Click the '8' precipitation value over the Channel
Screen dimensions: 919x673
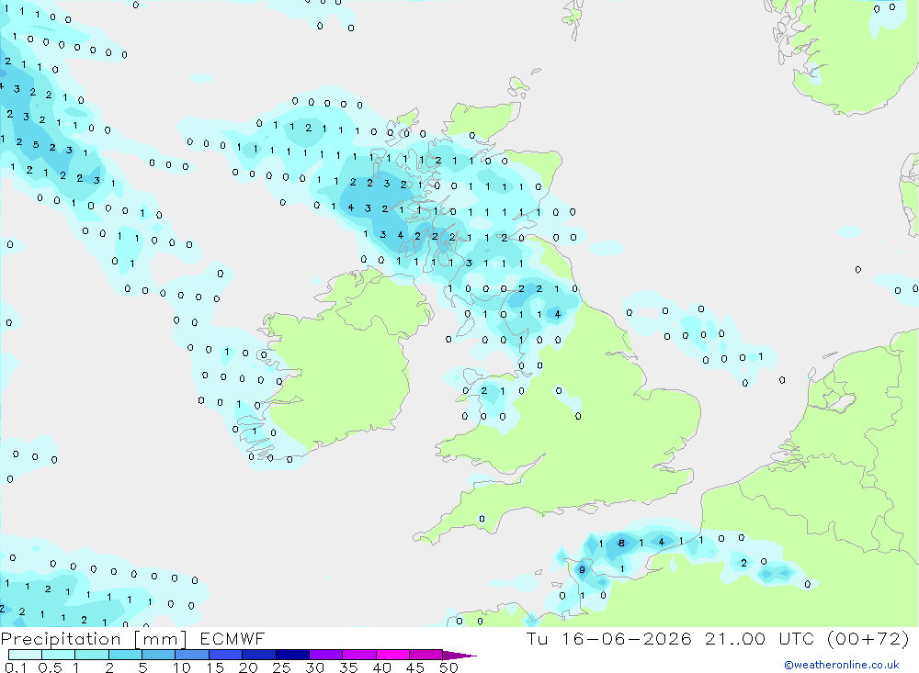click(x=621, y=543)
